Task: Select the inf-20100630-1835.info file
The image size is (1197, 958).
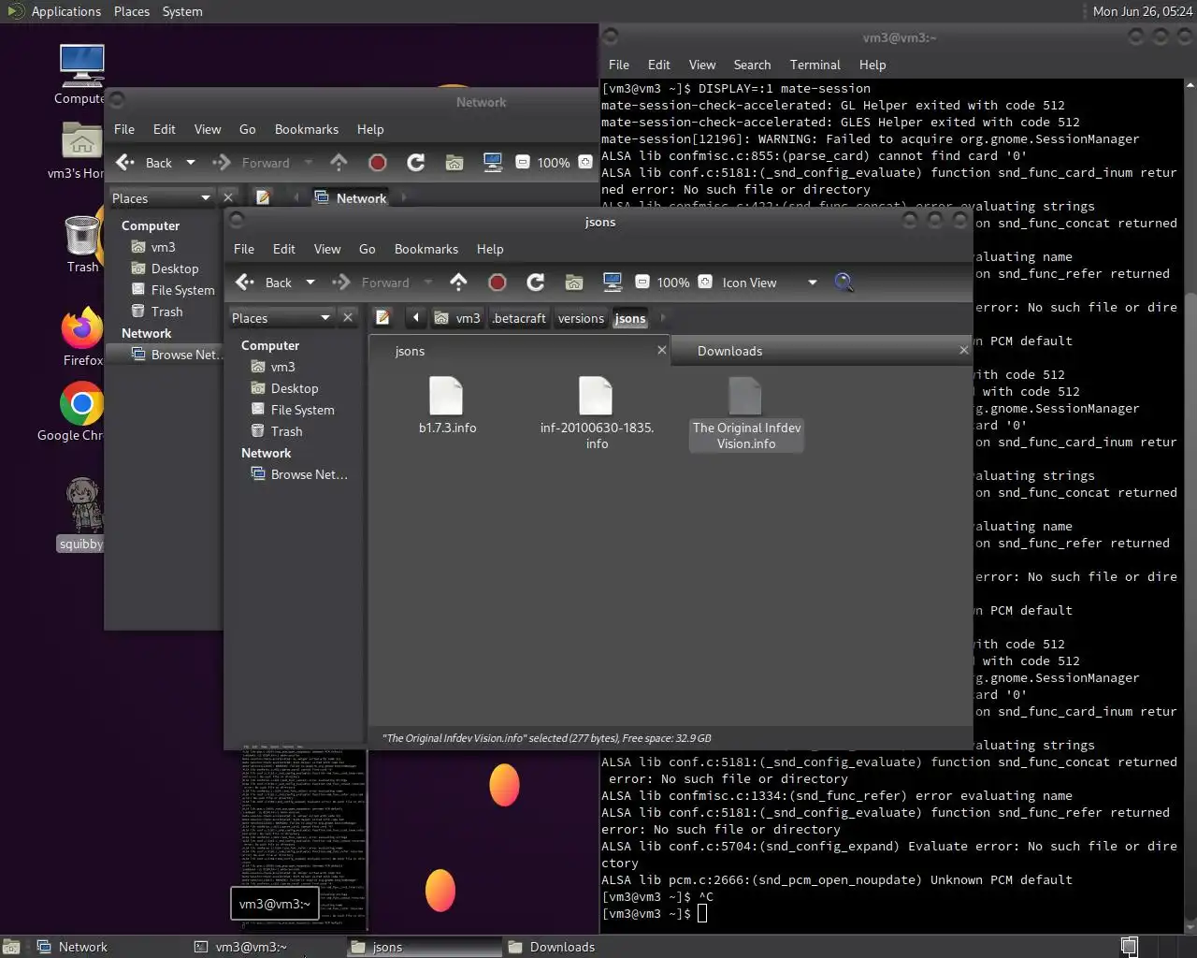Action: point(597,413)
